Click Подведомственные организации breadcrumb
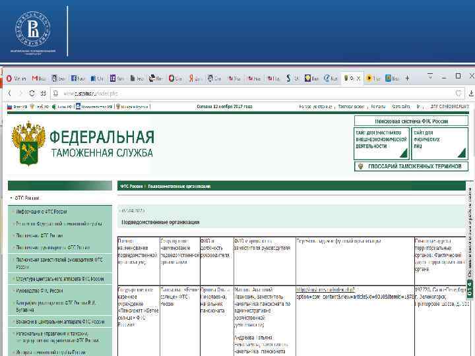This screenshot has width=475, height=356. pyautogui.click(x=179, y=186)
